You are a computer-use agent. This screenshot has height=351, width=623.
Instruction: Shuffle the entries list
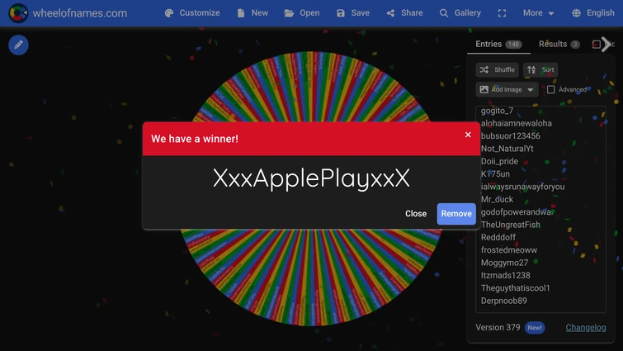click(497, 69)
